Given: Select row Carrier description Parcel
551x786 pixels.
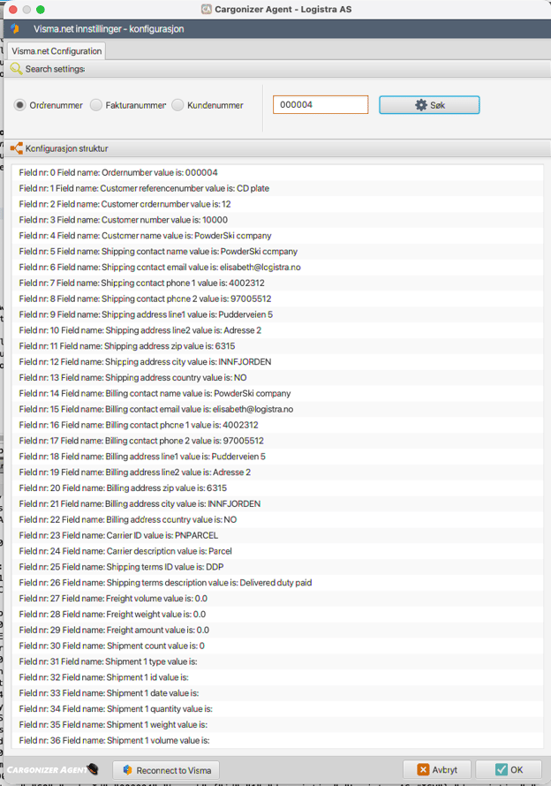Looking at the screenshot, I should 277,551.
